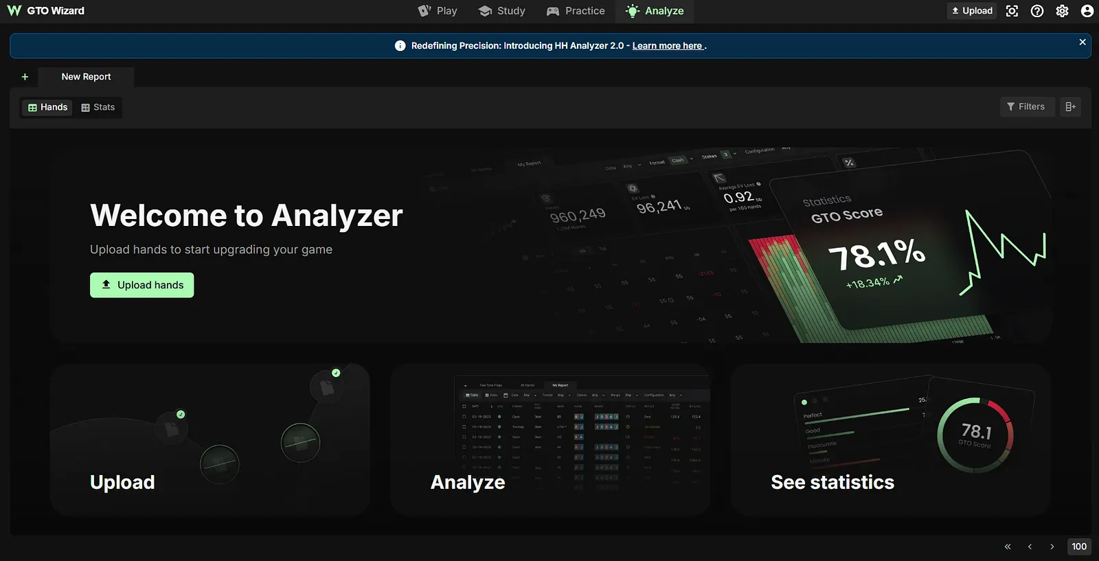Click the green Upload hands button
Viewport: 1099px width, 561px height.
point(142,285)
